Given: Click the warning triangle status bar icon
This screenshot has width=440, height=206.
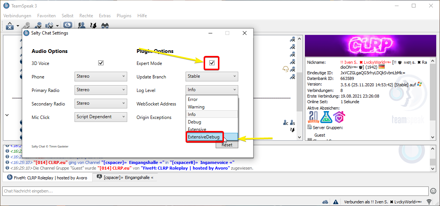Looking at the screenshot, I should (335, 202).
